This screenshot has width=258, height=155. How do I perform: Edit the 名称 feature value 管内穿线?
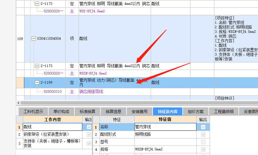point(165,127)
